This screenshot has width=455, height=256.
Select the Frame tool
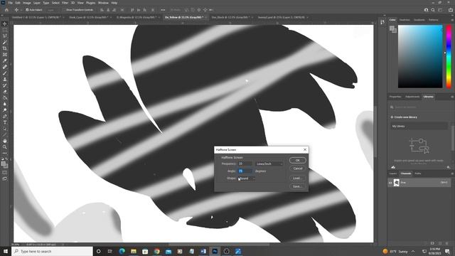(5, 55)
